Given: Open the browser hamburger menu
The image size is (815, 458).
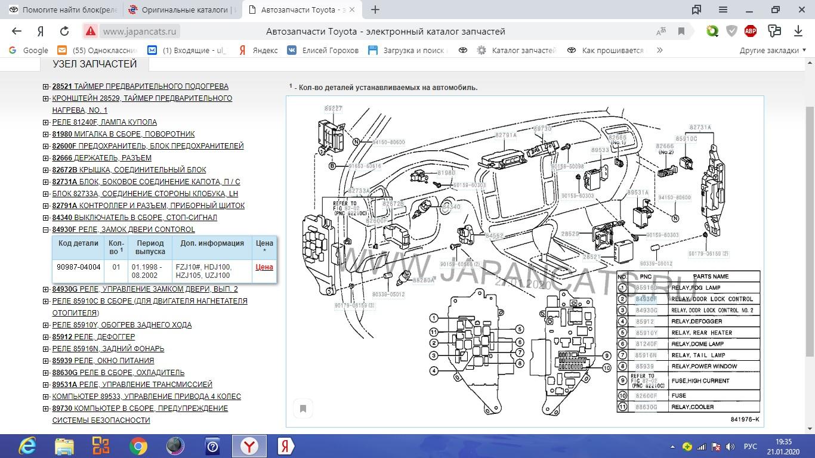Looking at the screenshot, I should (723, 10).
